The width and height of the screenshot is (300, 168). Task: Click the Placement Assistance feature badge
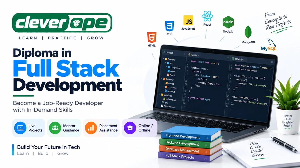coord(101,128)
